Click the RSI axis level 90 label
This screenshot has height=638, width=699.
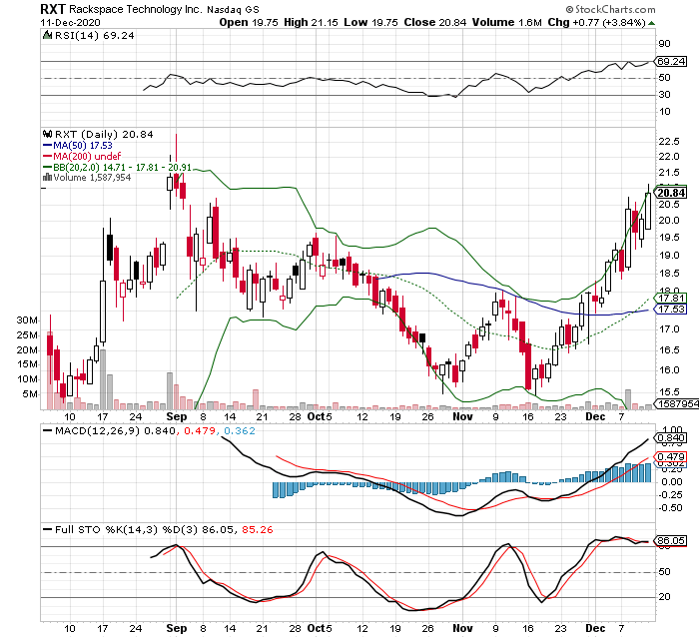(664, 44)
